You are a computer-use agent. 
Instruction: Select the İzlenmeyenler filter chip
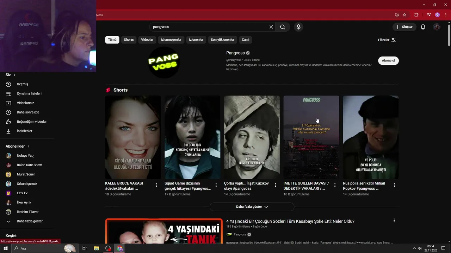point(171,40)
